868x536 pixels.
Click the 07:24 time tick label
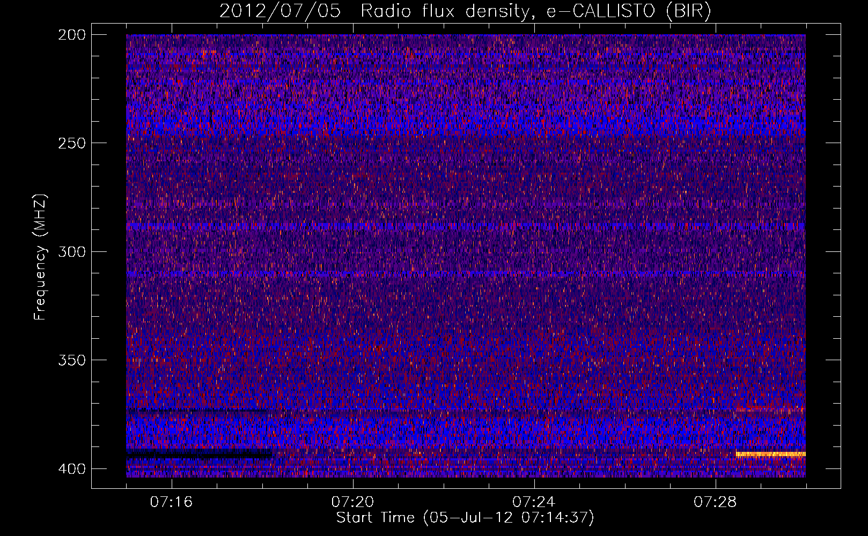[534, 502]
